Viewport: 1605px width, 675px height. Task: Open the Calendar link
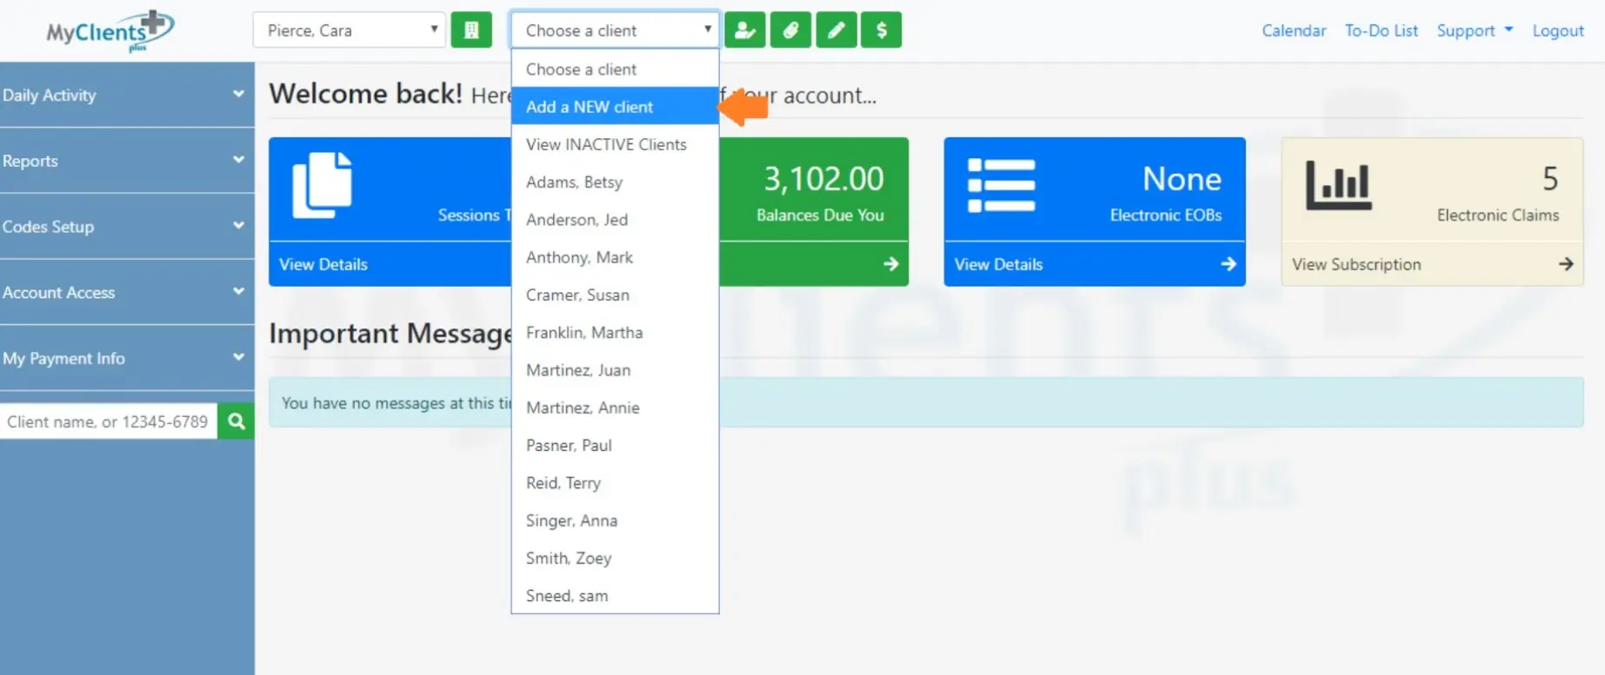coord(1294,30)
